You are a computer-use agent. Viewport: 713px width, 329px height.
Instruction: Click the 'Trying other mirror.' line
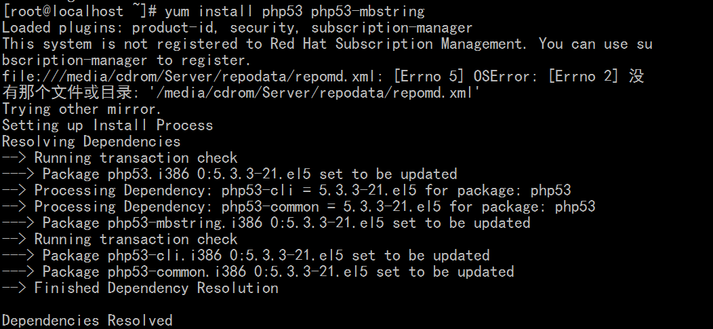click(x=82, y=109)
